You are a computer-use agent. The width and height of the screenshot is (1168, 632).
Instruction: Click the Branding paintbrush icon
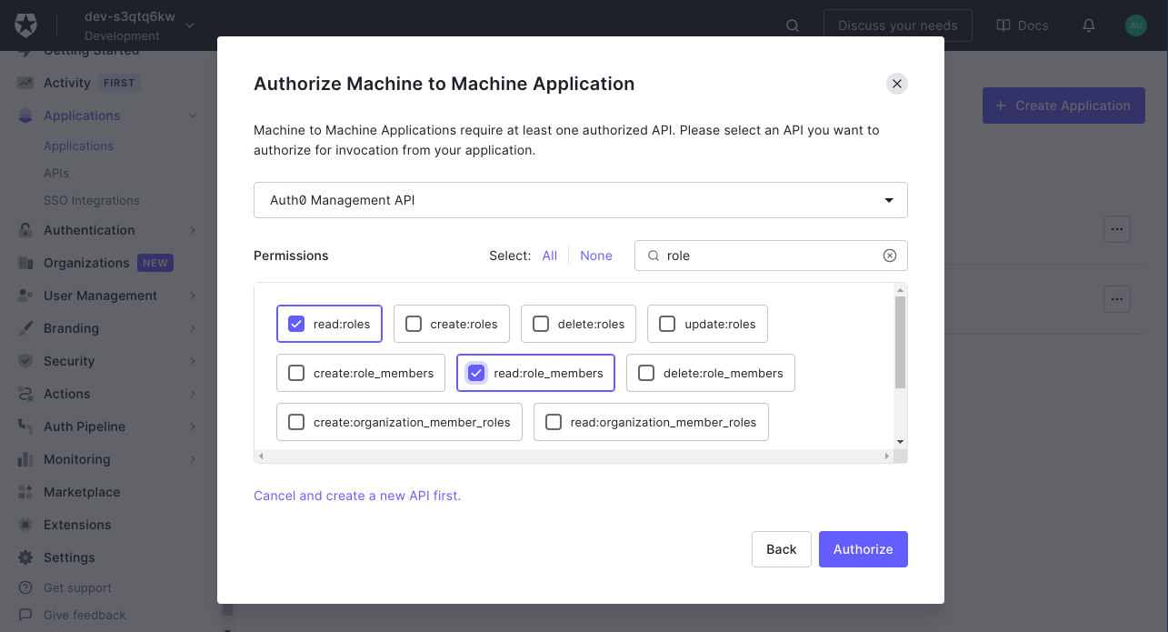tap(24, 328)
